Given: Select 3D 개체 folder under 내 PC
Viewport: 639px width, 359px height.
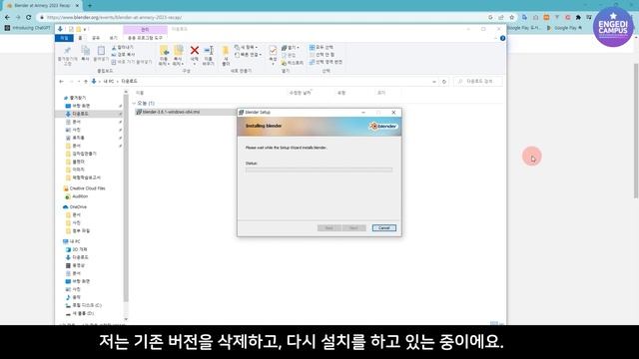Looking at the screenshot, I should point(76,249).
